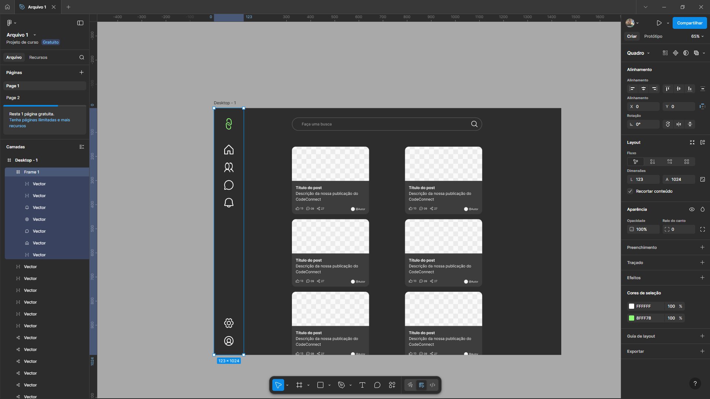Screen dimensions: 710x399
Task: Toggle the left sidebar panel icon
Action: click(x=80, y=23)
